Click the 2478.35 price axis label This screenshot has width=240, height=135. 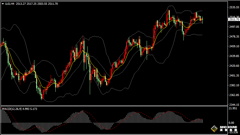[233, 37]
